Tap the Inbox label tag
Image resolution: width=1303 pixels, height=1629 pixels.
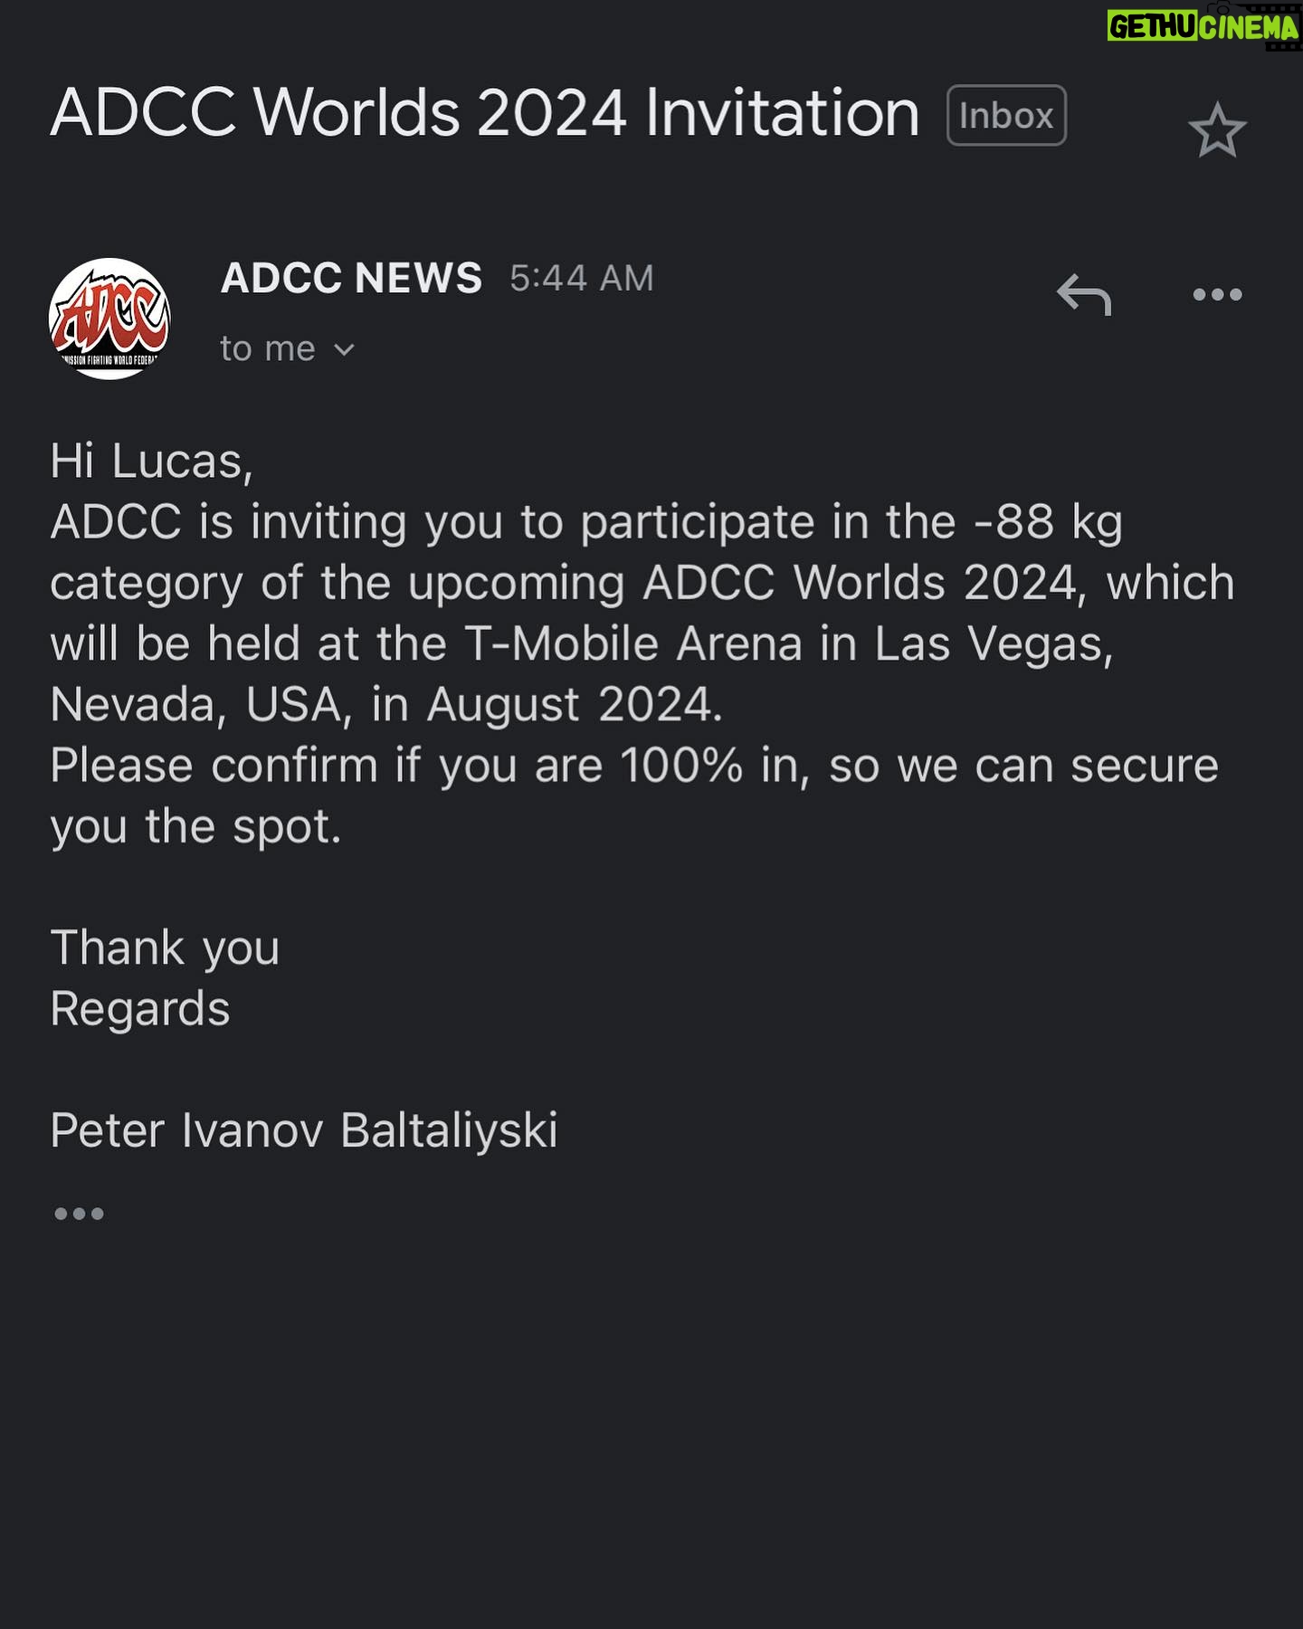tap(1006, 115)
